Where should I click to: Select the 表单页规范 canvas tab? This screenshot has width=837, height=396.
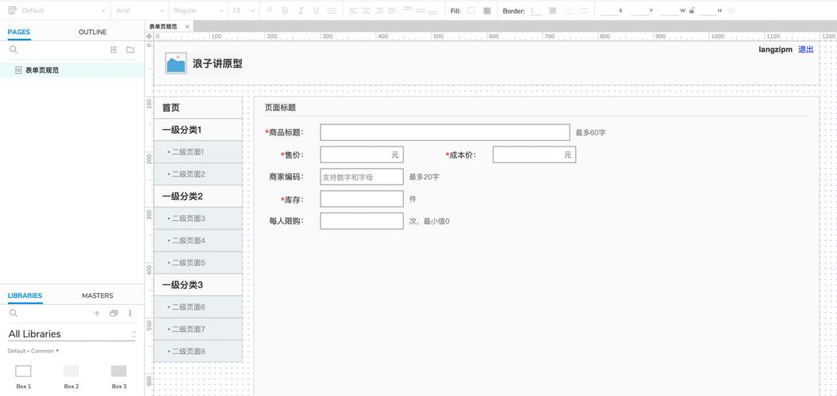[x=163, y=27]
